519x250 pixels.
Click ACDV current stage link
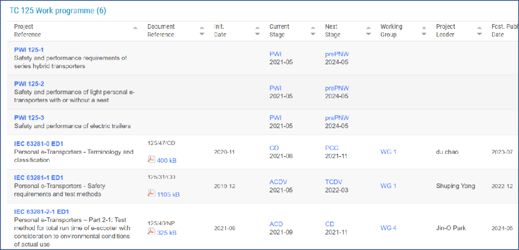278,182
